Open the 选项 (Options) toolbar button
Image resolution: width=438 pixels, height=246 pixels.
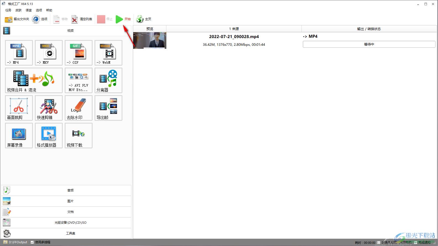point(40,19)
